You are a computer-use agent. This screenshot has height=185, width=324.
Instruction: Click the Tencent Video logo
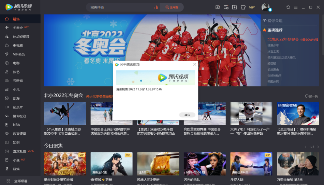coord(19,7)
